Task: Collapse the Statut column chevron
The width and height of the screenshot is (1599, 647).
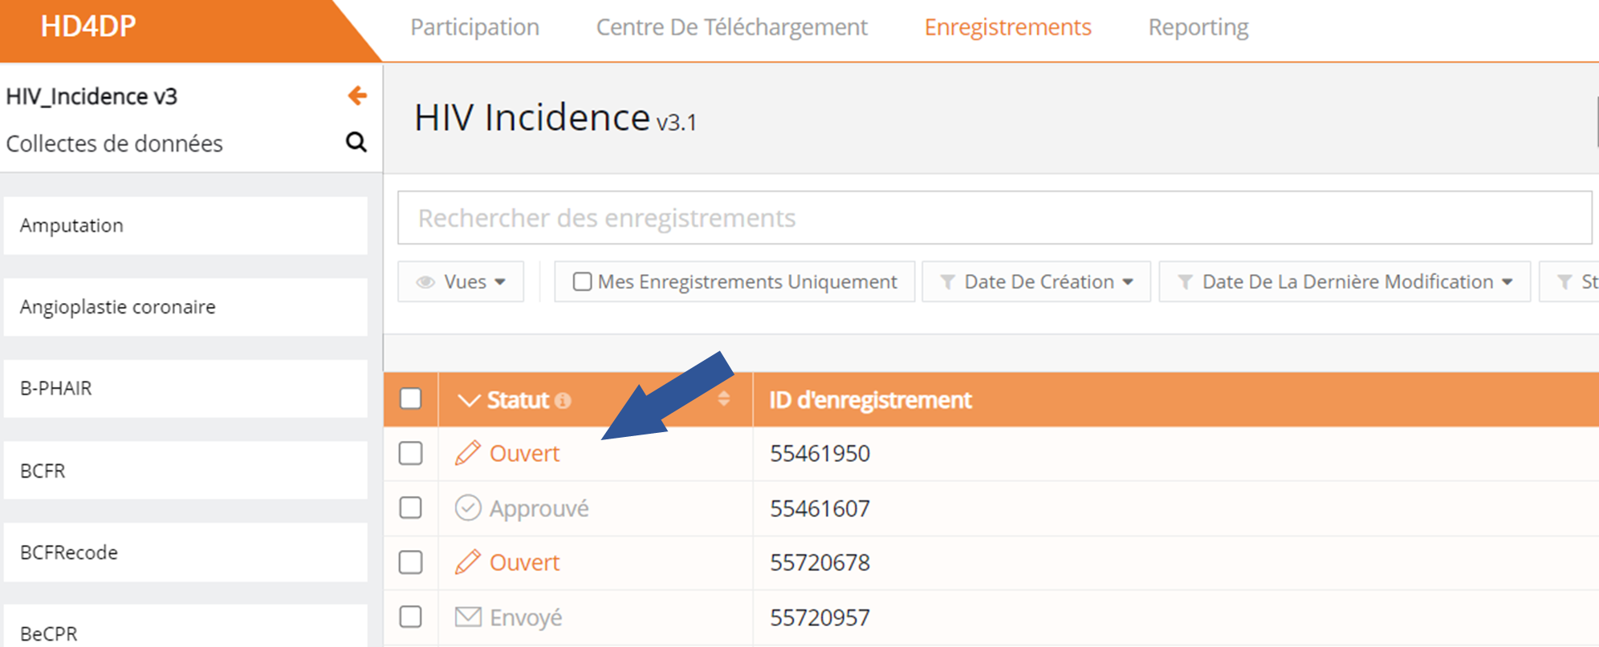Action: pos(468,400)
